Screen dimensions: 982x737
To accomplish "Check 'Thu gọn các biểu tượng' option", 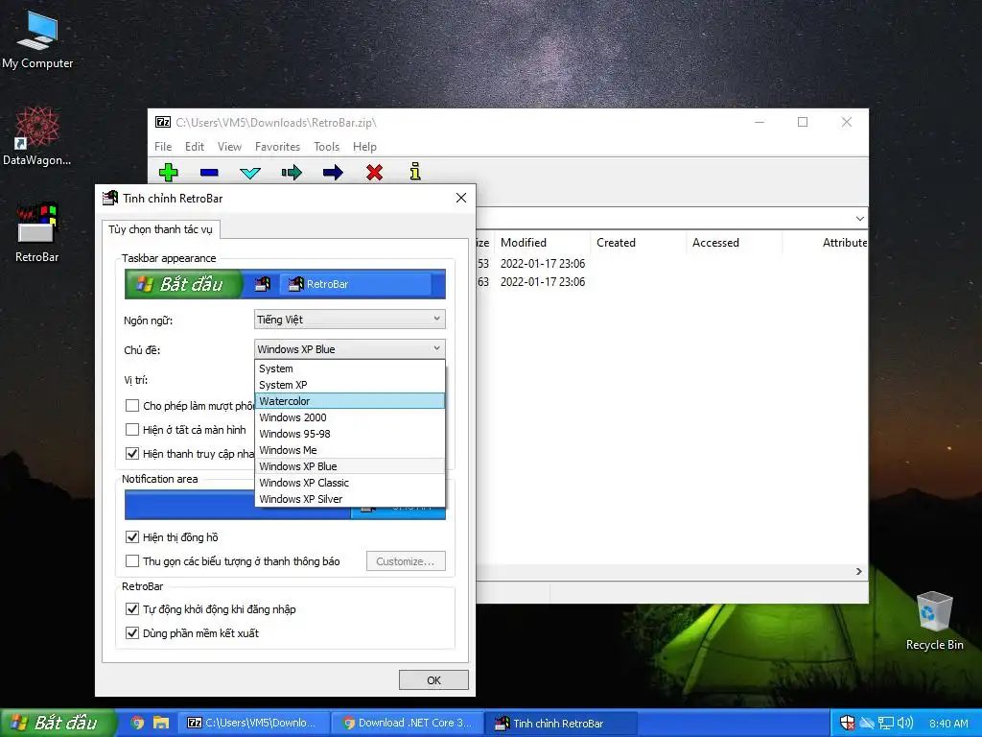I will pos(132,560).
